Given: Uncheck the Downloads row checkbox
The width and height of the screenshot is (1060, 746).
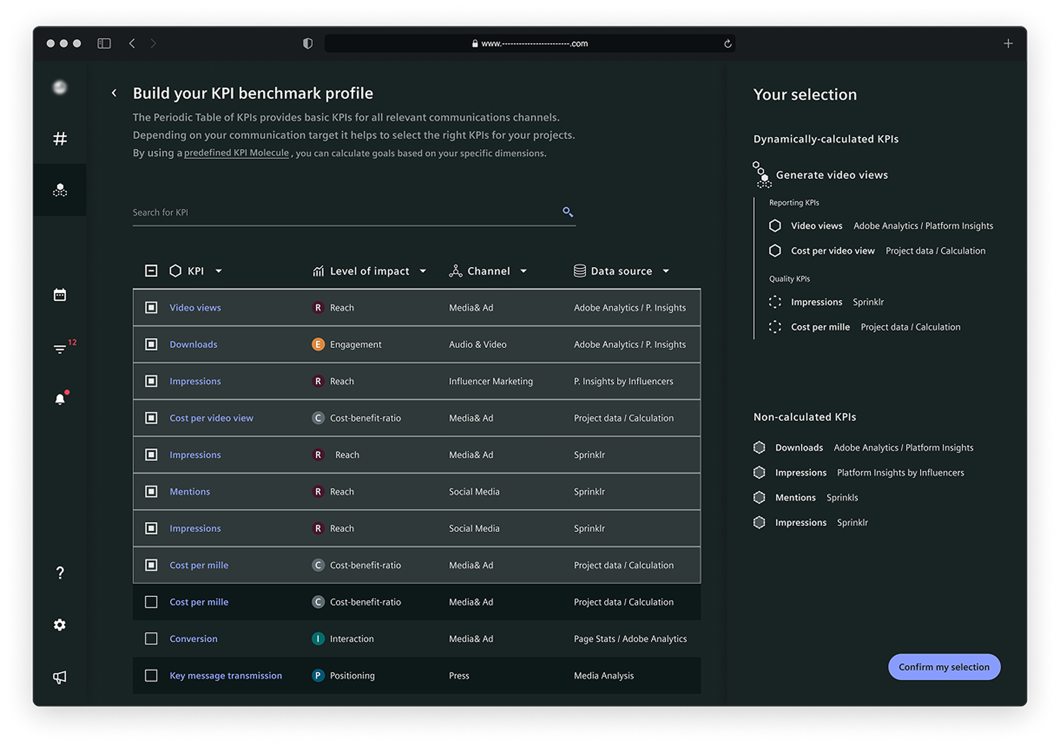Looking at the screenshot, I should (x=151, y=345).
